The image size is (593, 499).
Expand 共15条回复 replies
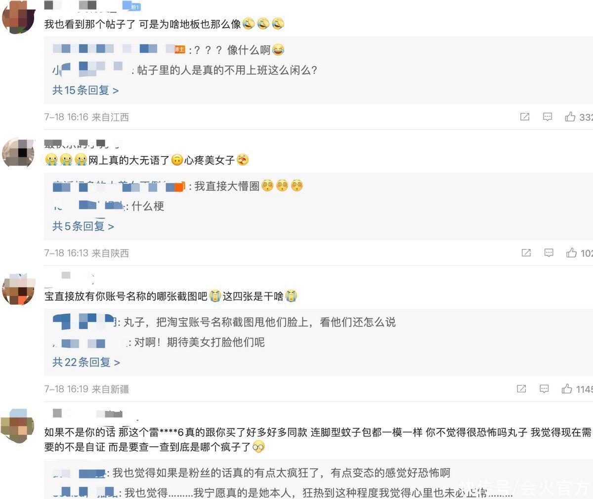(x=85, y=90)
